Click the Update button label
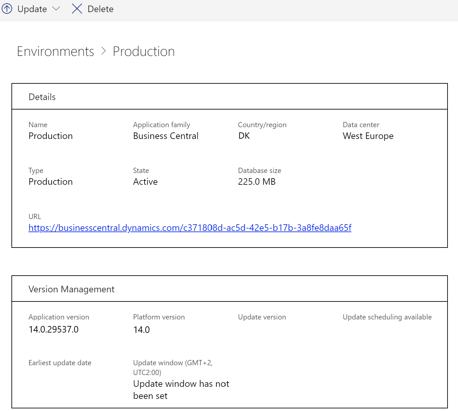Image resolution: width=458 pixels, height=411 pixels. pyautogui.click(x=32, y=9)
